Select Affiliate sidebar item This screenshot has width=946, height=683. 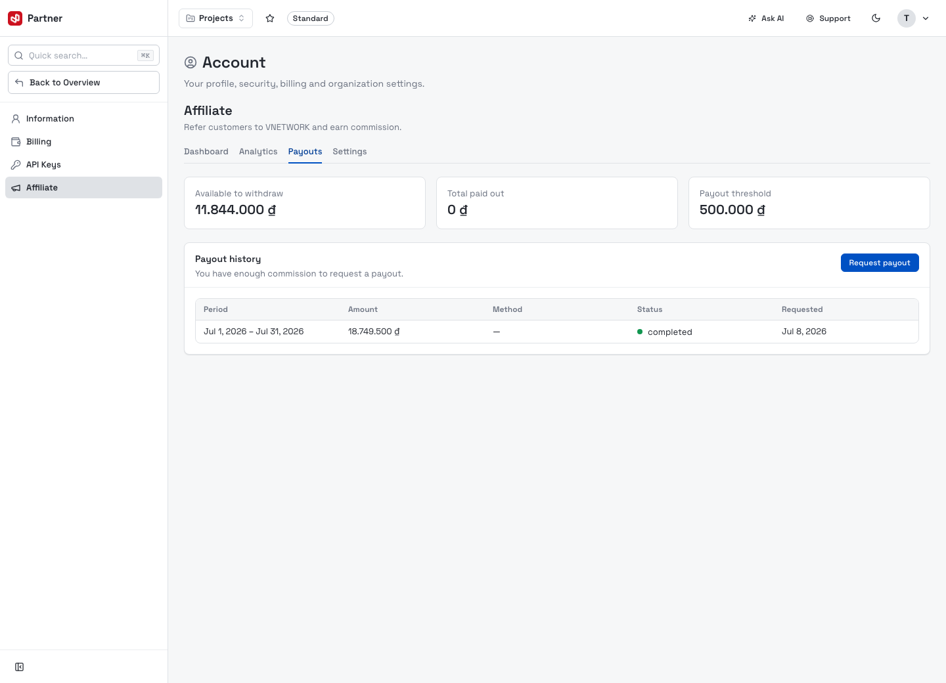[x=83, y=188]
